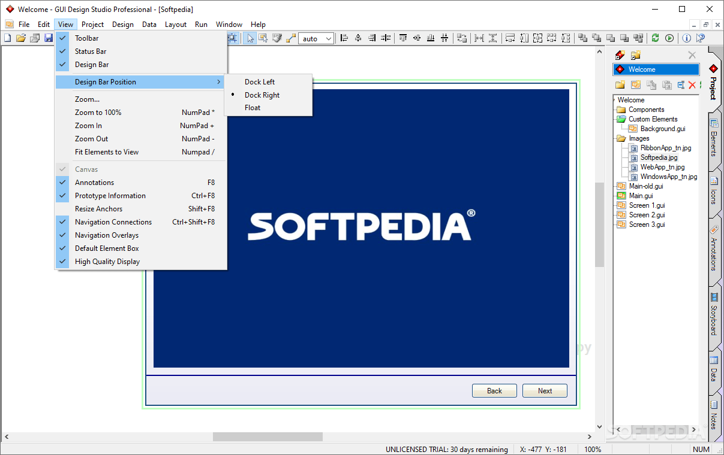The image size is (724, 455).
Task: Select Screen 2.gui in project tree
Action: point(647,215)
